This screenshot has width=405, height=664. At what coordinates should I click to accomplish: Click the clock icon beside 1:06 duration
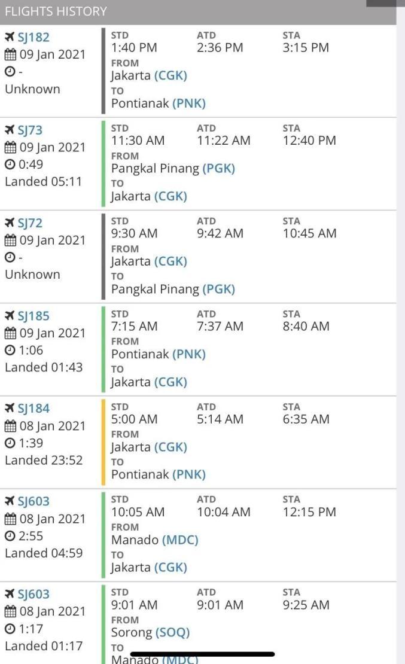point(10,350)
